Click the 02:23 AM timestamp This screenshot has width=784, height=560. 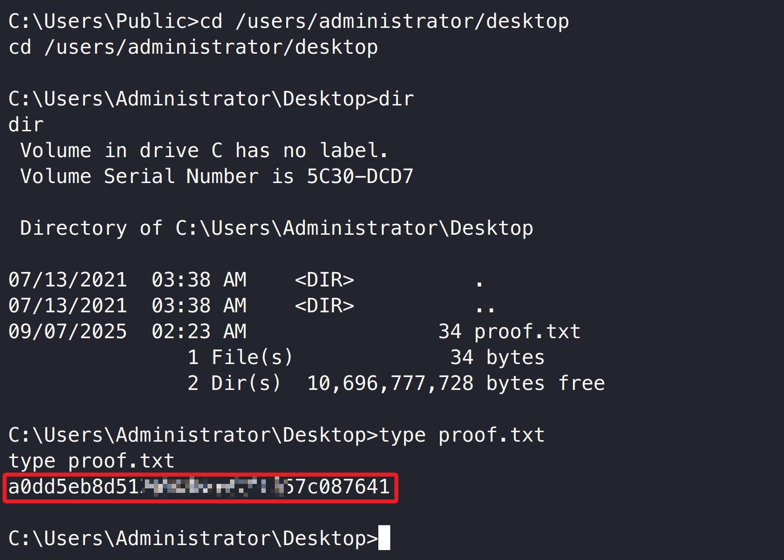pyautogui.click(x=199, y=332)
